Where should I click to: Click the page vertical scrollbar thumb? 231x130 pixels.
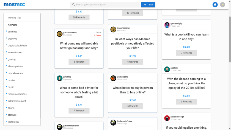(230, 40)
